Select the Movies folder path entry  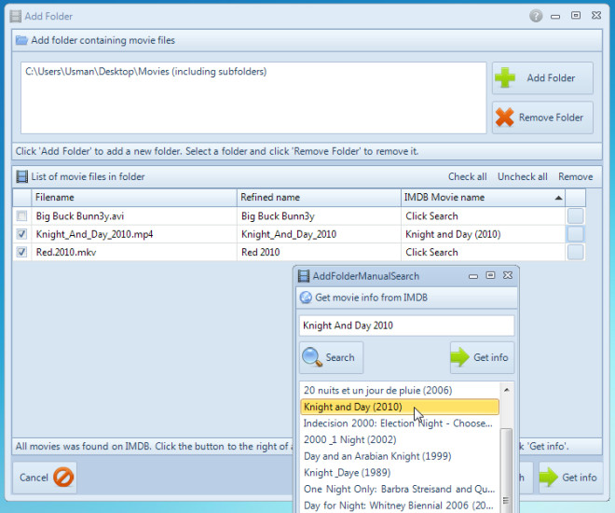pos(146,72)
